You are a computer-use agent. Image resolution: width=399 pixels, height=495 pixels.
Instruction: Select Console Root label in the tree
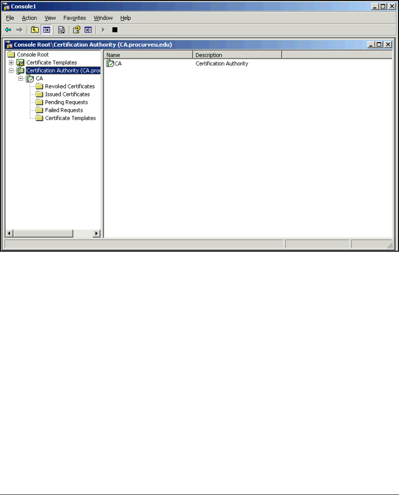tap(33, 54)
